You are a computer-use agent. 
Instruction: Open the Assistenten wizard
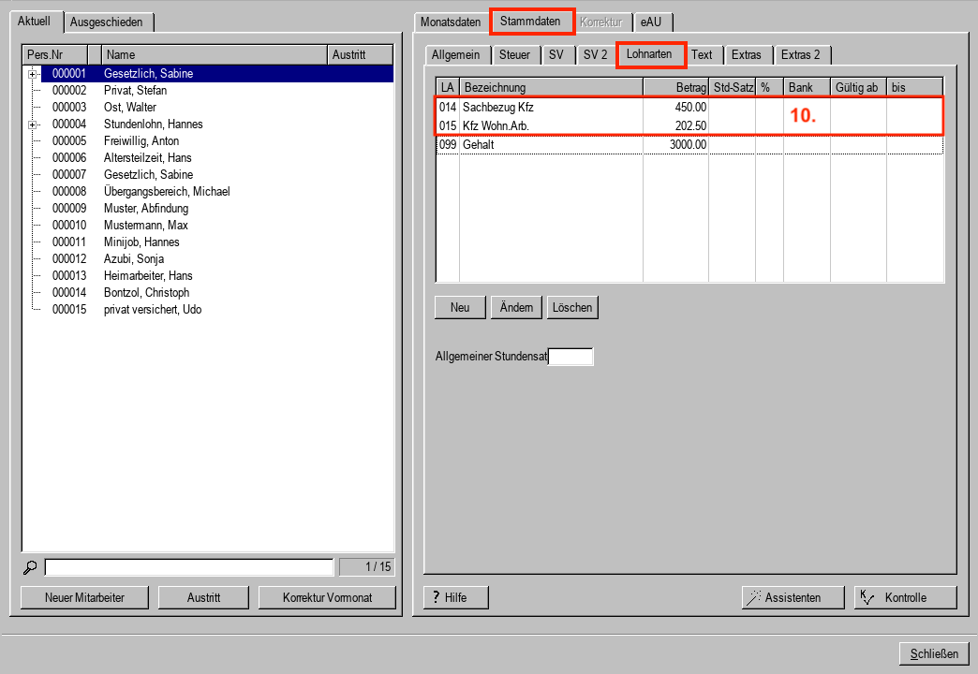click(783, 597)
